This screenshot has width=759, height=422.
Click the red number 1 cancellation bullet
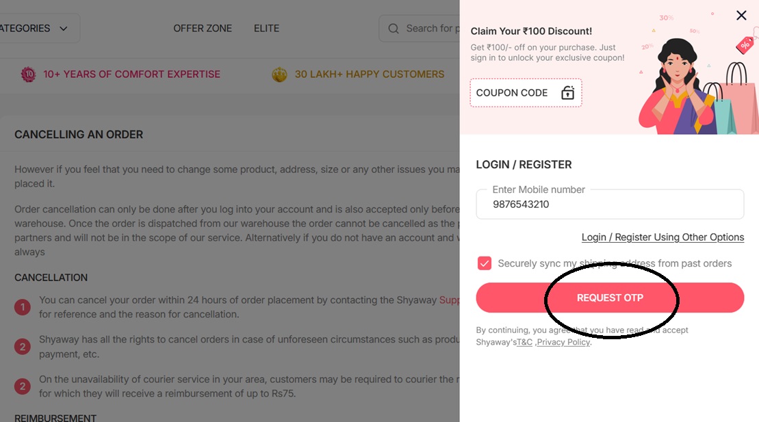pyautogui.click(x=23, y=307)
